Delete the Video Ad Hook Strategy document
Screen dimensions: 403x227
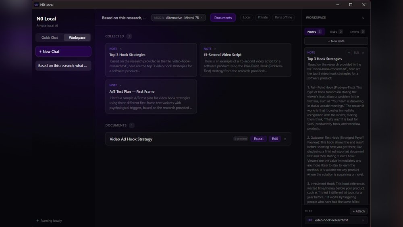pyautogui.click(x=285, y=139)
